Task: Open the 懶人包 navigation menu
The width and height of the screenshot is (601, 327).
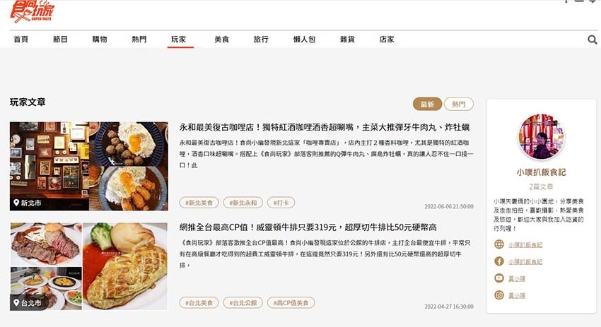Action: [x=304, y=39]
